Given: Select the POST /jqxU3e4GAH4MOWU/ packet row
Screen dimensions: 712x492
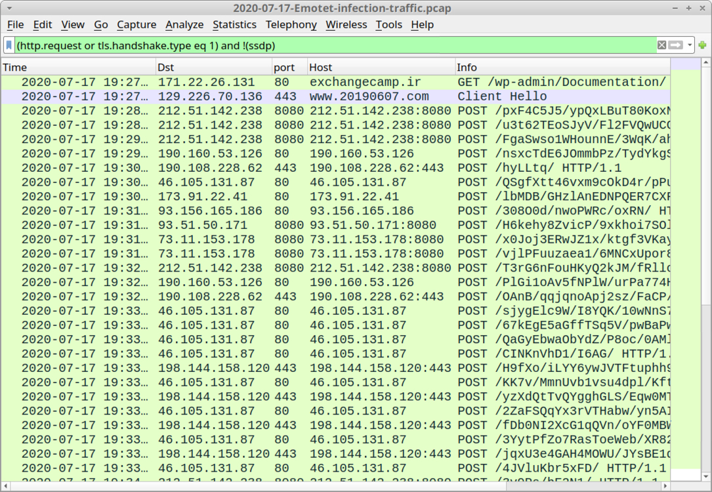Looking at the screenshot, I should [x=335, y=454].
